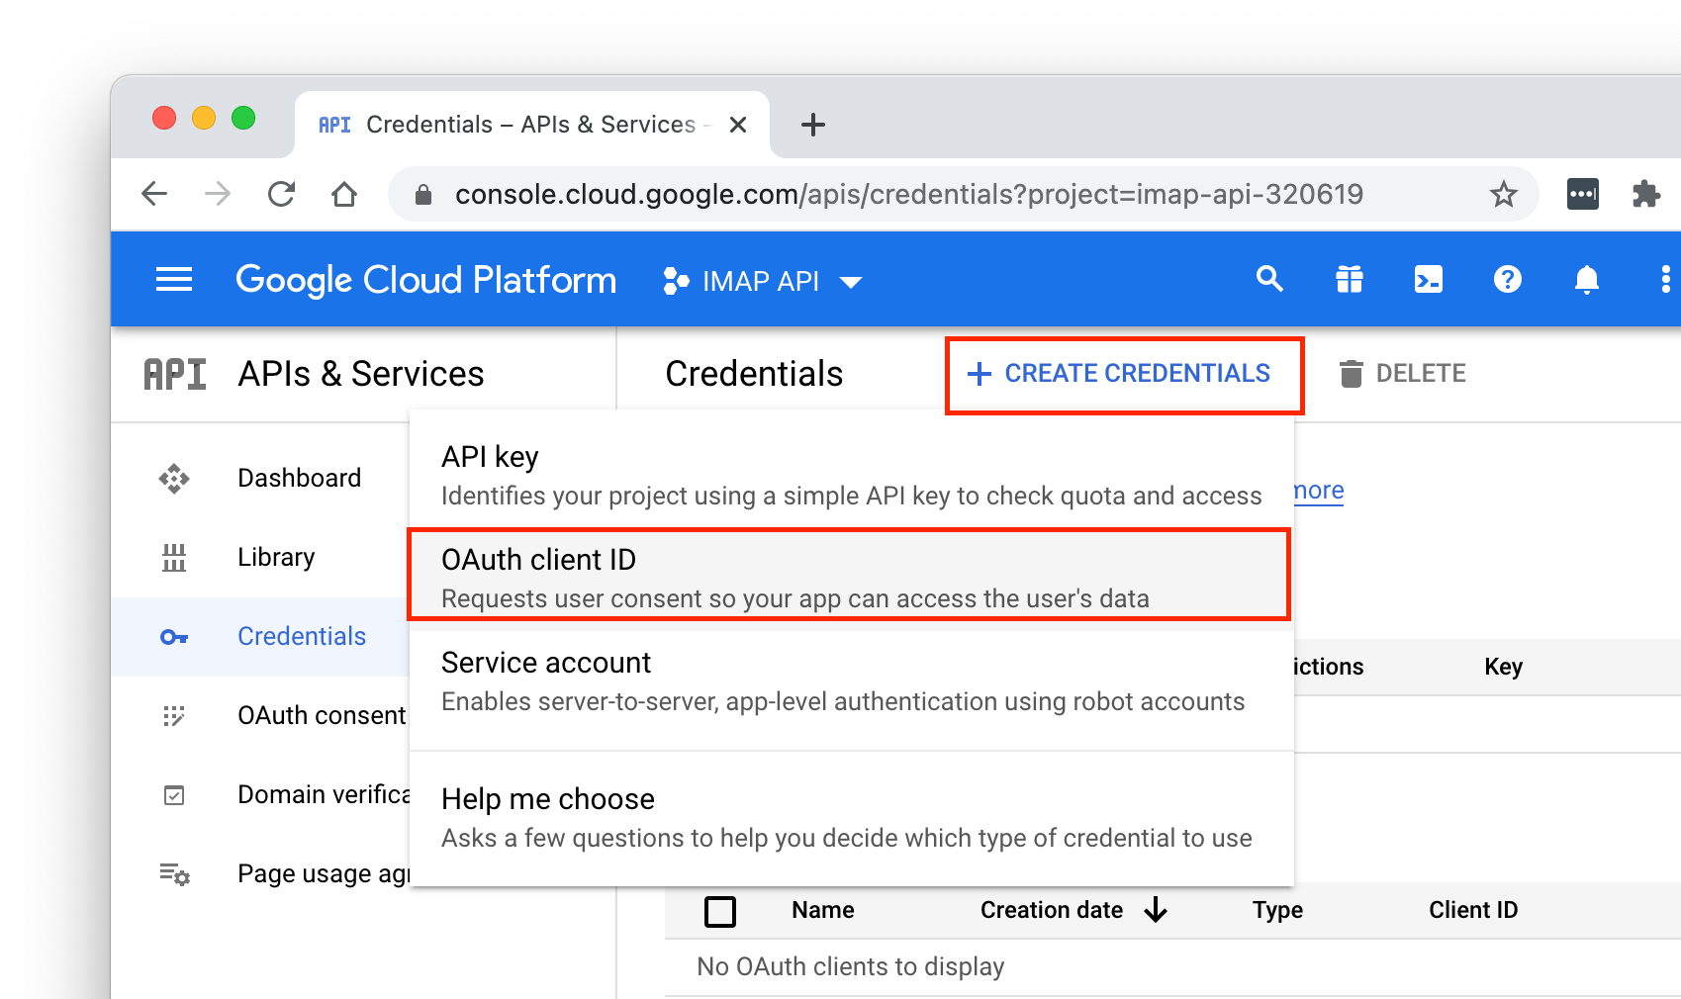The width and height of the screenshot is (1681, 999).
Task: Open the gift free trial icon
Action: click(1350, 280)
